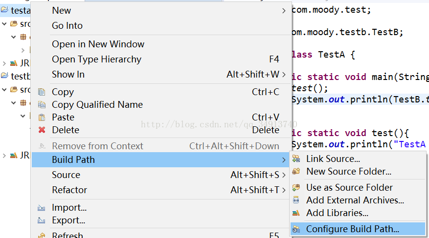Select Link Source... in submenu
429x238 pixels.
(358, 159)
